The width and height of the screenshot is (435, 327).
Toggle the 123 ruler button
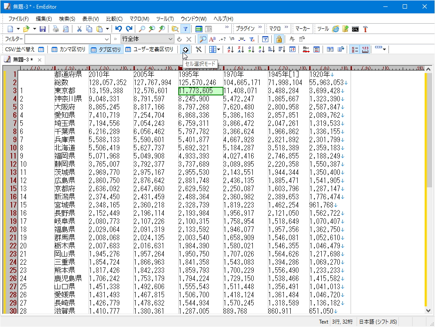pos(365,49)
